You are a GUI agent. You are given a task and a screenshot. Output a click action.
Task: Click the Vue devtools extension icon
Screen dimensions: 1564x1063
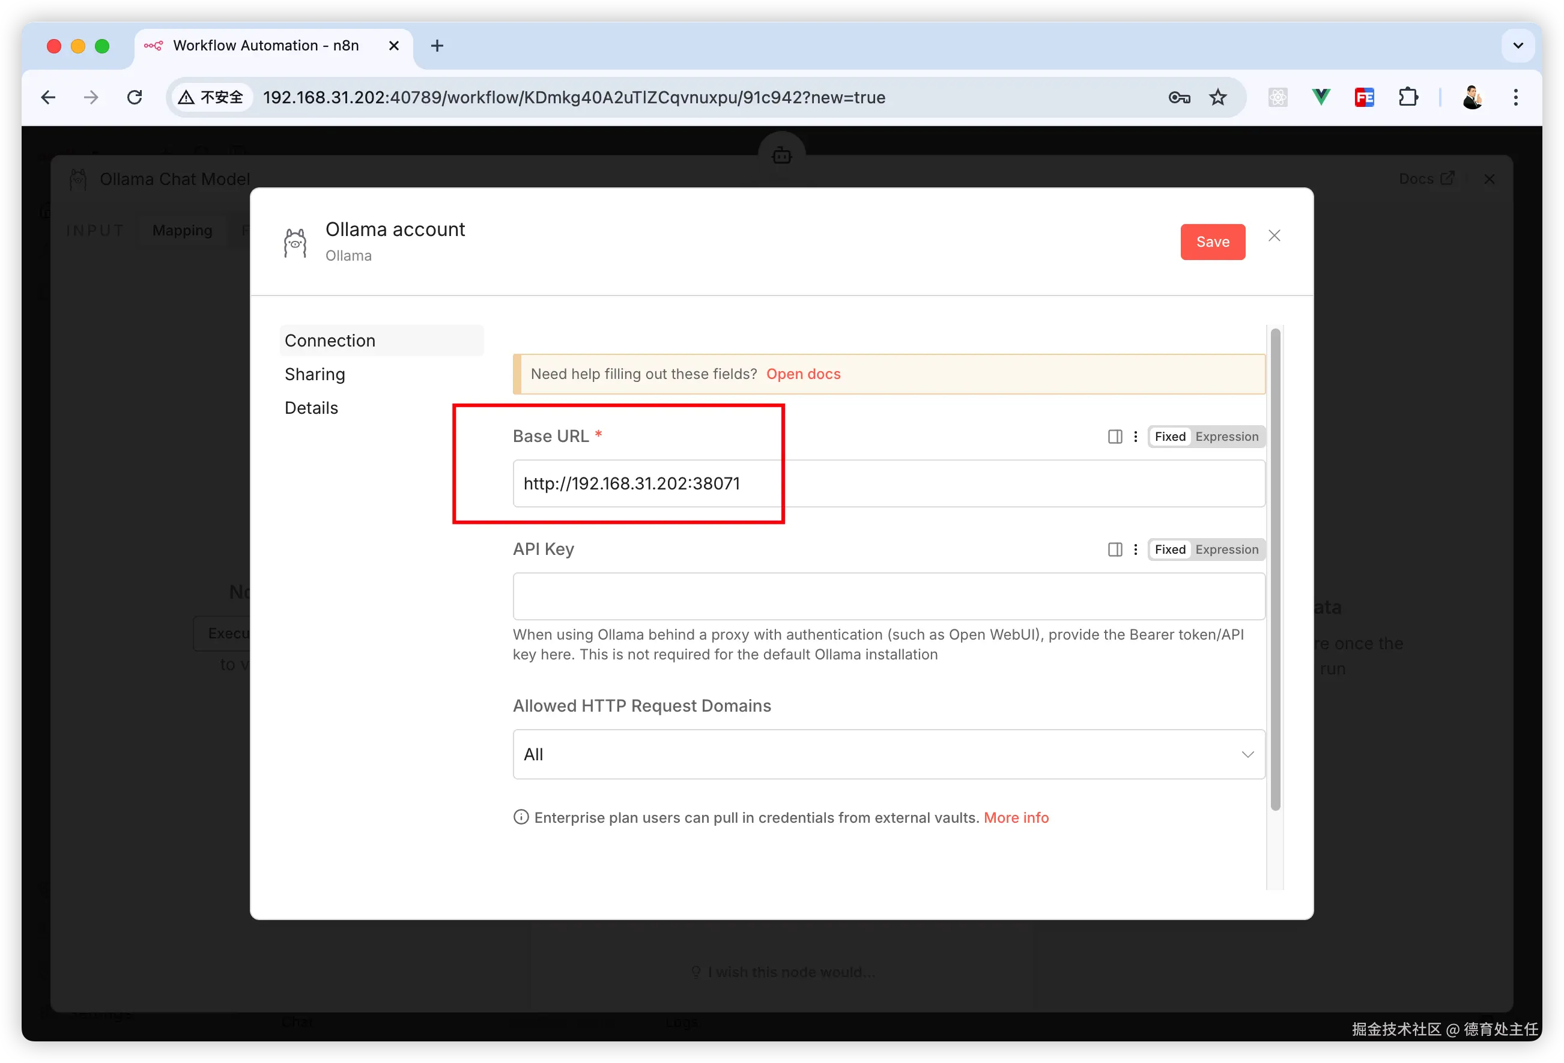pyautogui.click(x=1321, y=97)
